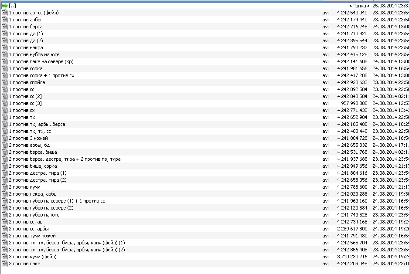Click the size value 2 289 617 800
The height and width of the screenshot is (274, 409).
click(x=352, y=229)
